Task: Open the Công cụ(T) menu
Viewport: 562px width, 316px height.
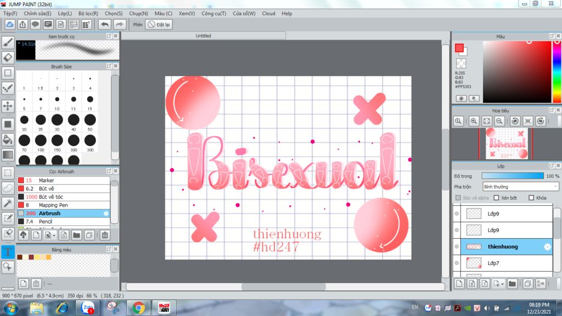Action: tap(213, 13)
